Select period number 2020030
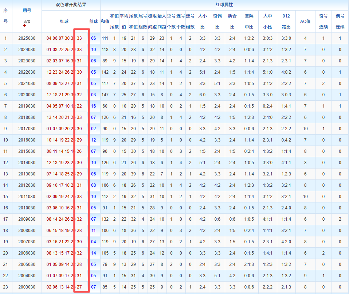The height and width of the screenshot is (294, 349). pyautogui.click(x=27, y=95)
